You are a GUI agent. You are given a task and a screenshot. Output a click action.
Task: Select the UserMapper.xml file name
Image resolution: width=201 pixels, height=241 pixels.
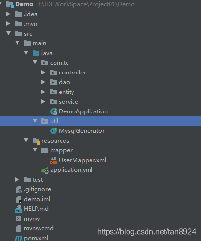82,160
